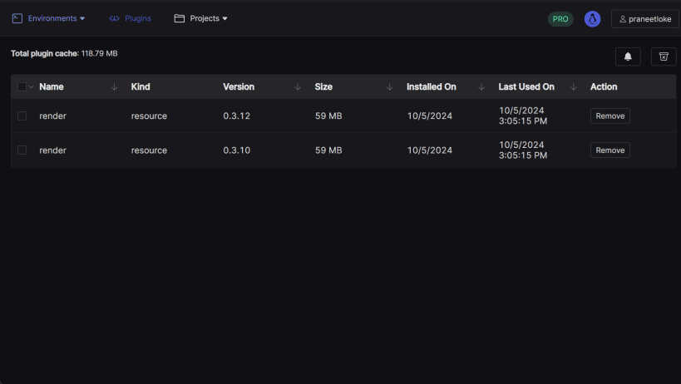Check the render 0.3.12 row checkbox

coord(22,116)
